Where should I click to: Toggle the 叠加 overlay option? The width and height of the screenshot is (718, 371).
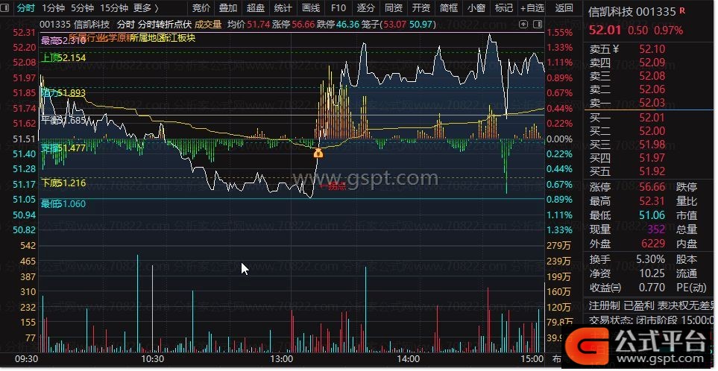click(x=228, y=8)
